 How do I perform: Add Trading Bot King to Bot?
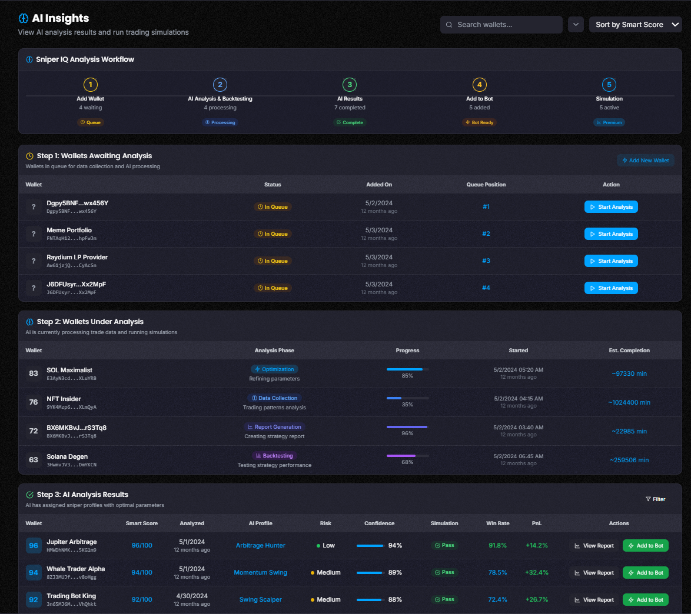point(645,600)
